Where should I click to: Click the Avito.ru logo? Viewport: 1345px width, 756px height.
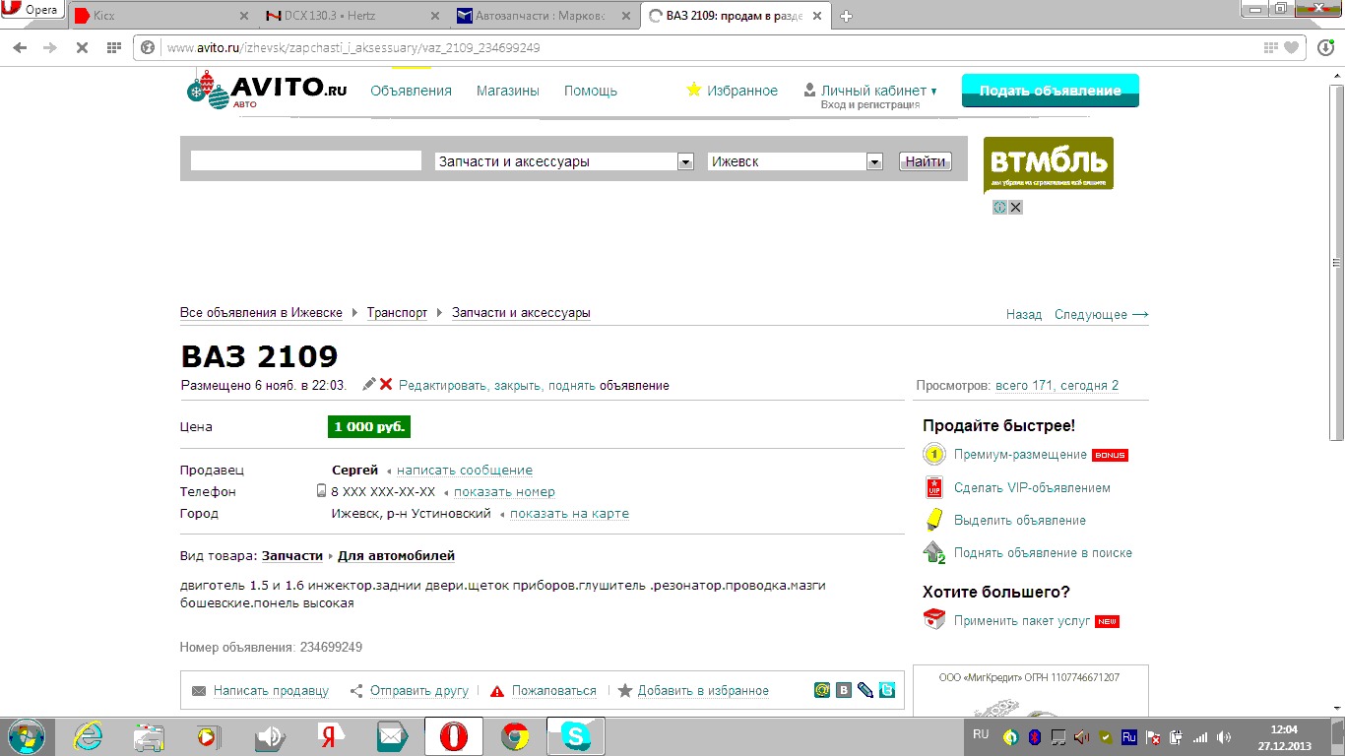click(x=267, y=88)
